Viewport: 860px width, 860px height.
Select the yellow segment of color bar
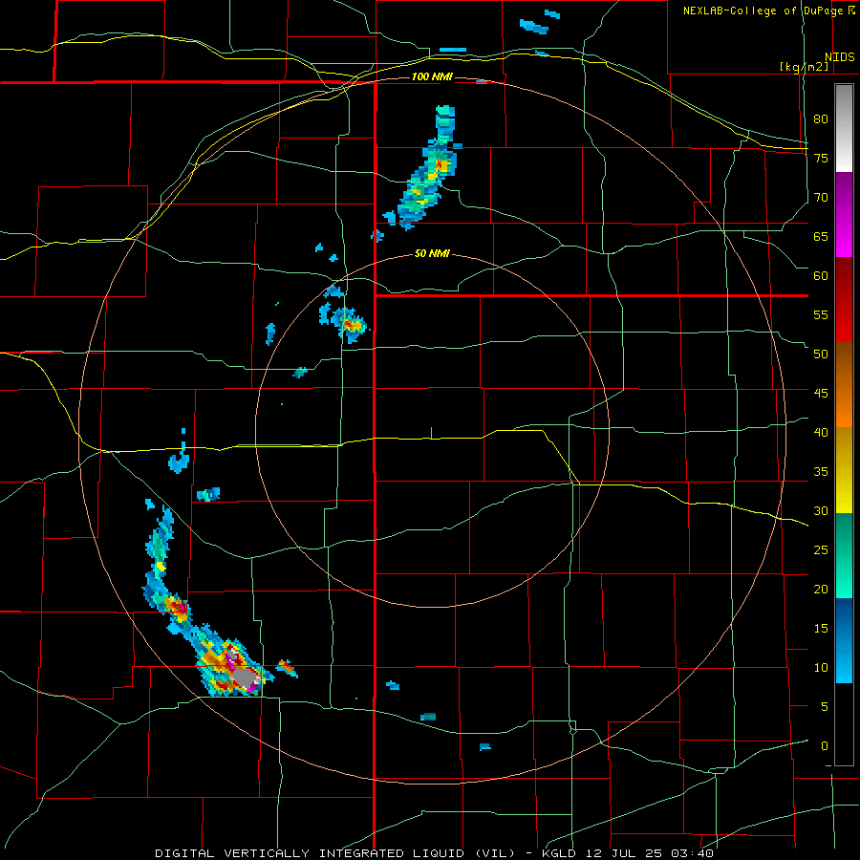[844, 470]
